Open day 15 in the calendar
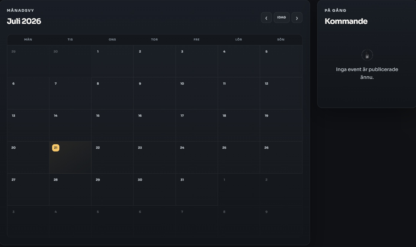Viewport: 416px width, 247px height. (x=112, y=125)
